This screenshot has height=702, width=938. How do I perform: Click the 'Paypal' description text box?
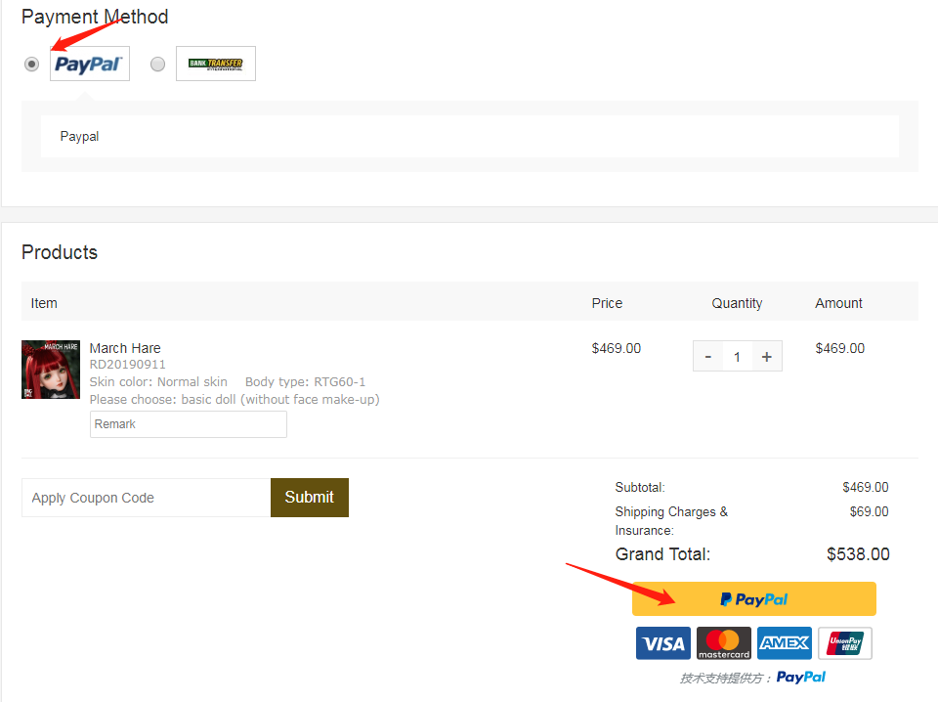point(470,137)
